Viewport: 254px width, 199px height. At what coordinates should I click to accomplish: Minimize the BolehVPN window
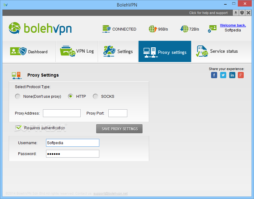tap(225, 4)
